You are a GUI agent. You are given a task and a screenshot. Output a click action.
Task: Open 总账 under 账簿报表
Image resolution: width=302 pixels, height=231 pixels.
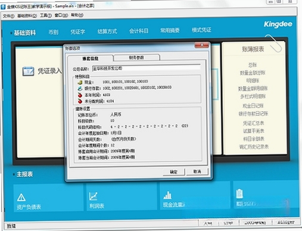pyautogui.click(x=253, y=65)
